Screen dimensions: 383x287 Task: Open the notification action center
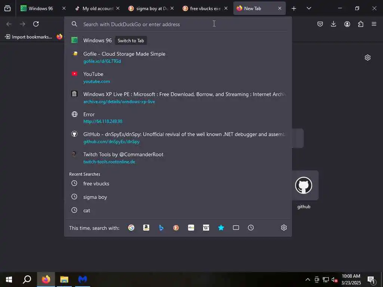coord(371,280)
